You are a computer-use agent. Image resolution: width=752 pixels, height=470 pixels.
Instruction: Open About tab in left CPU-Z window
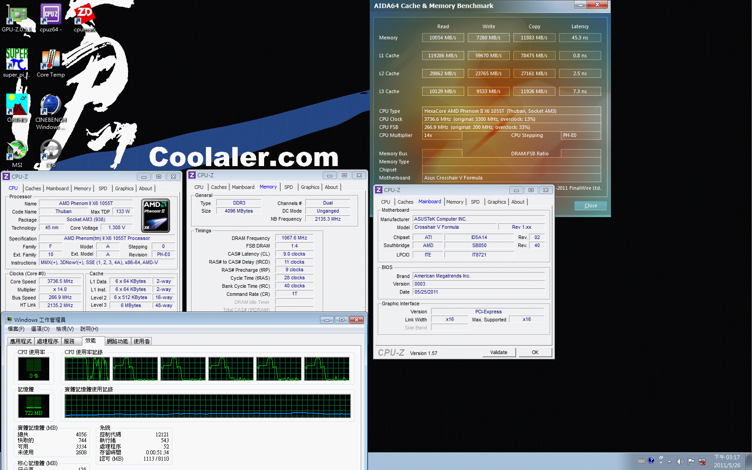click(x=145, y=188)
